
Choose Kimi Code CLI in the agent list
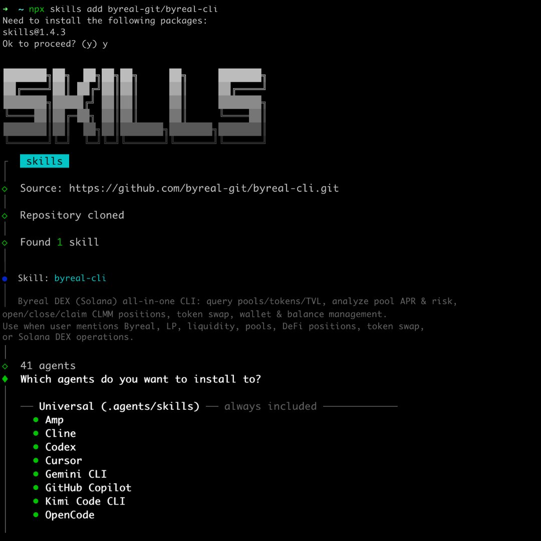coord(85,501)
